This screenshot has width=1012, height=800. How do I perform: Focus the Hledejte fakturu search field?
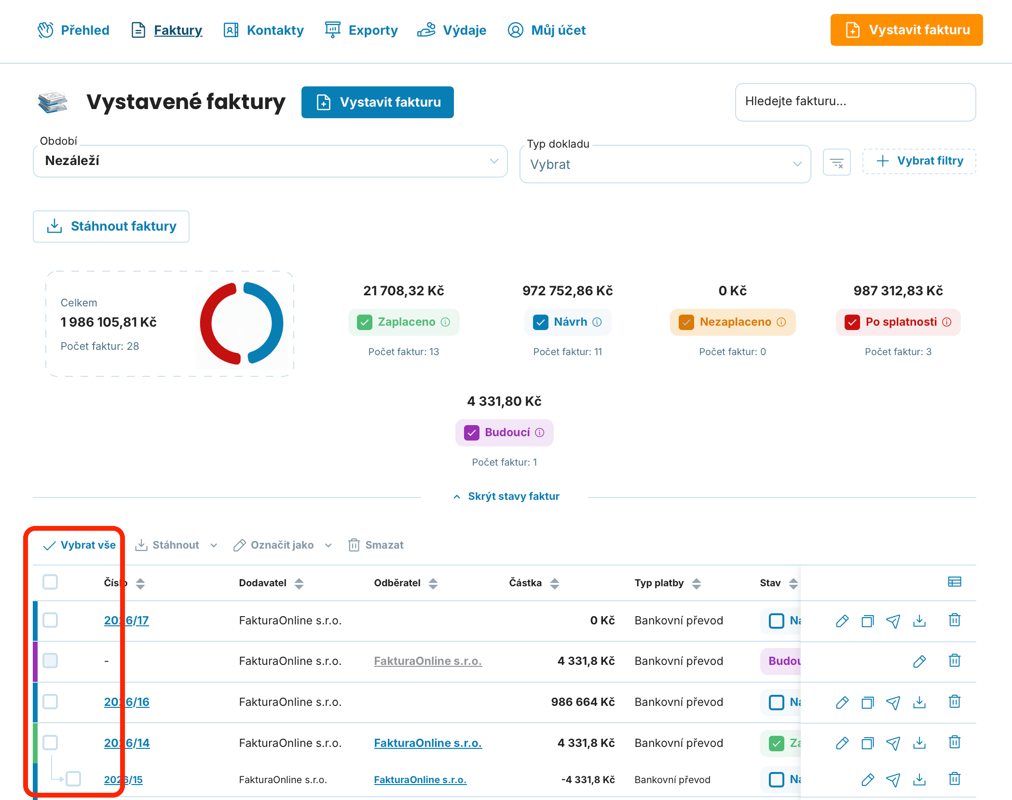855,102
